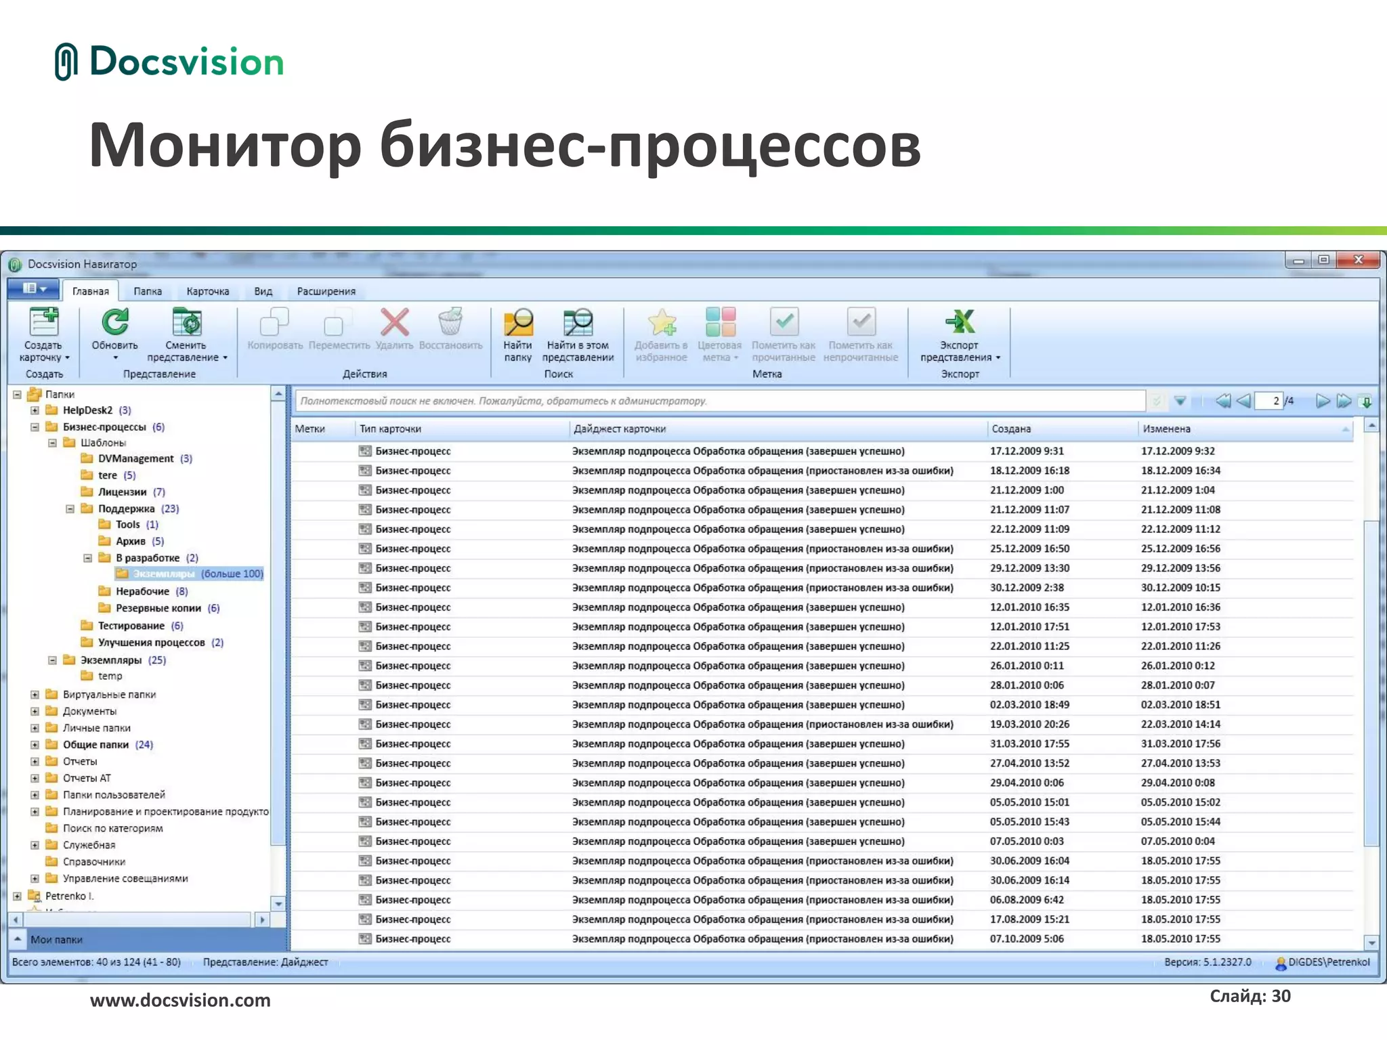Sort by Изменена column header
Viewport: 1387px width, 1040px height.
[1245, 429]
